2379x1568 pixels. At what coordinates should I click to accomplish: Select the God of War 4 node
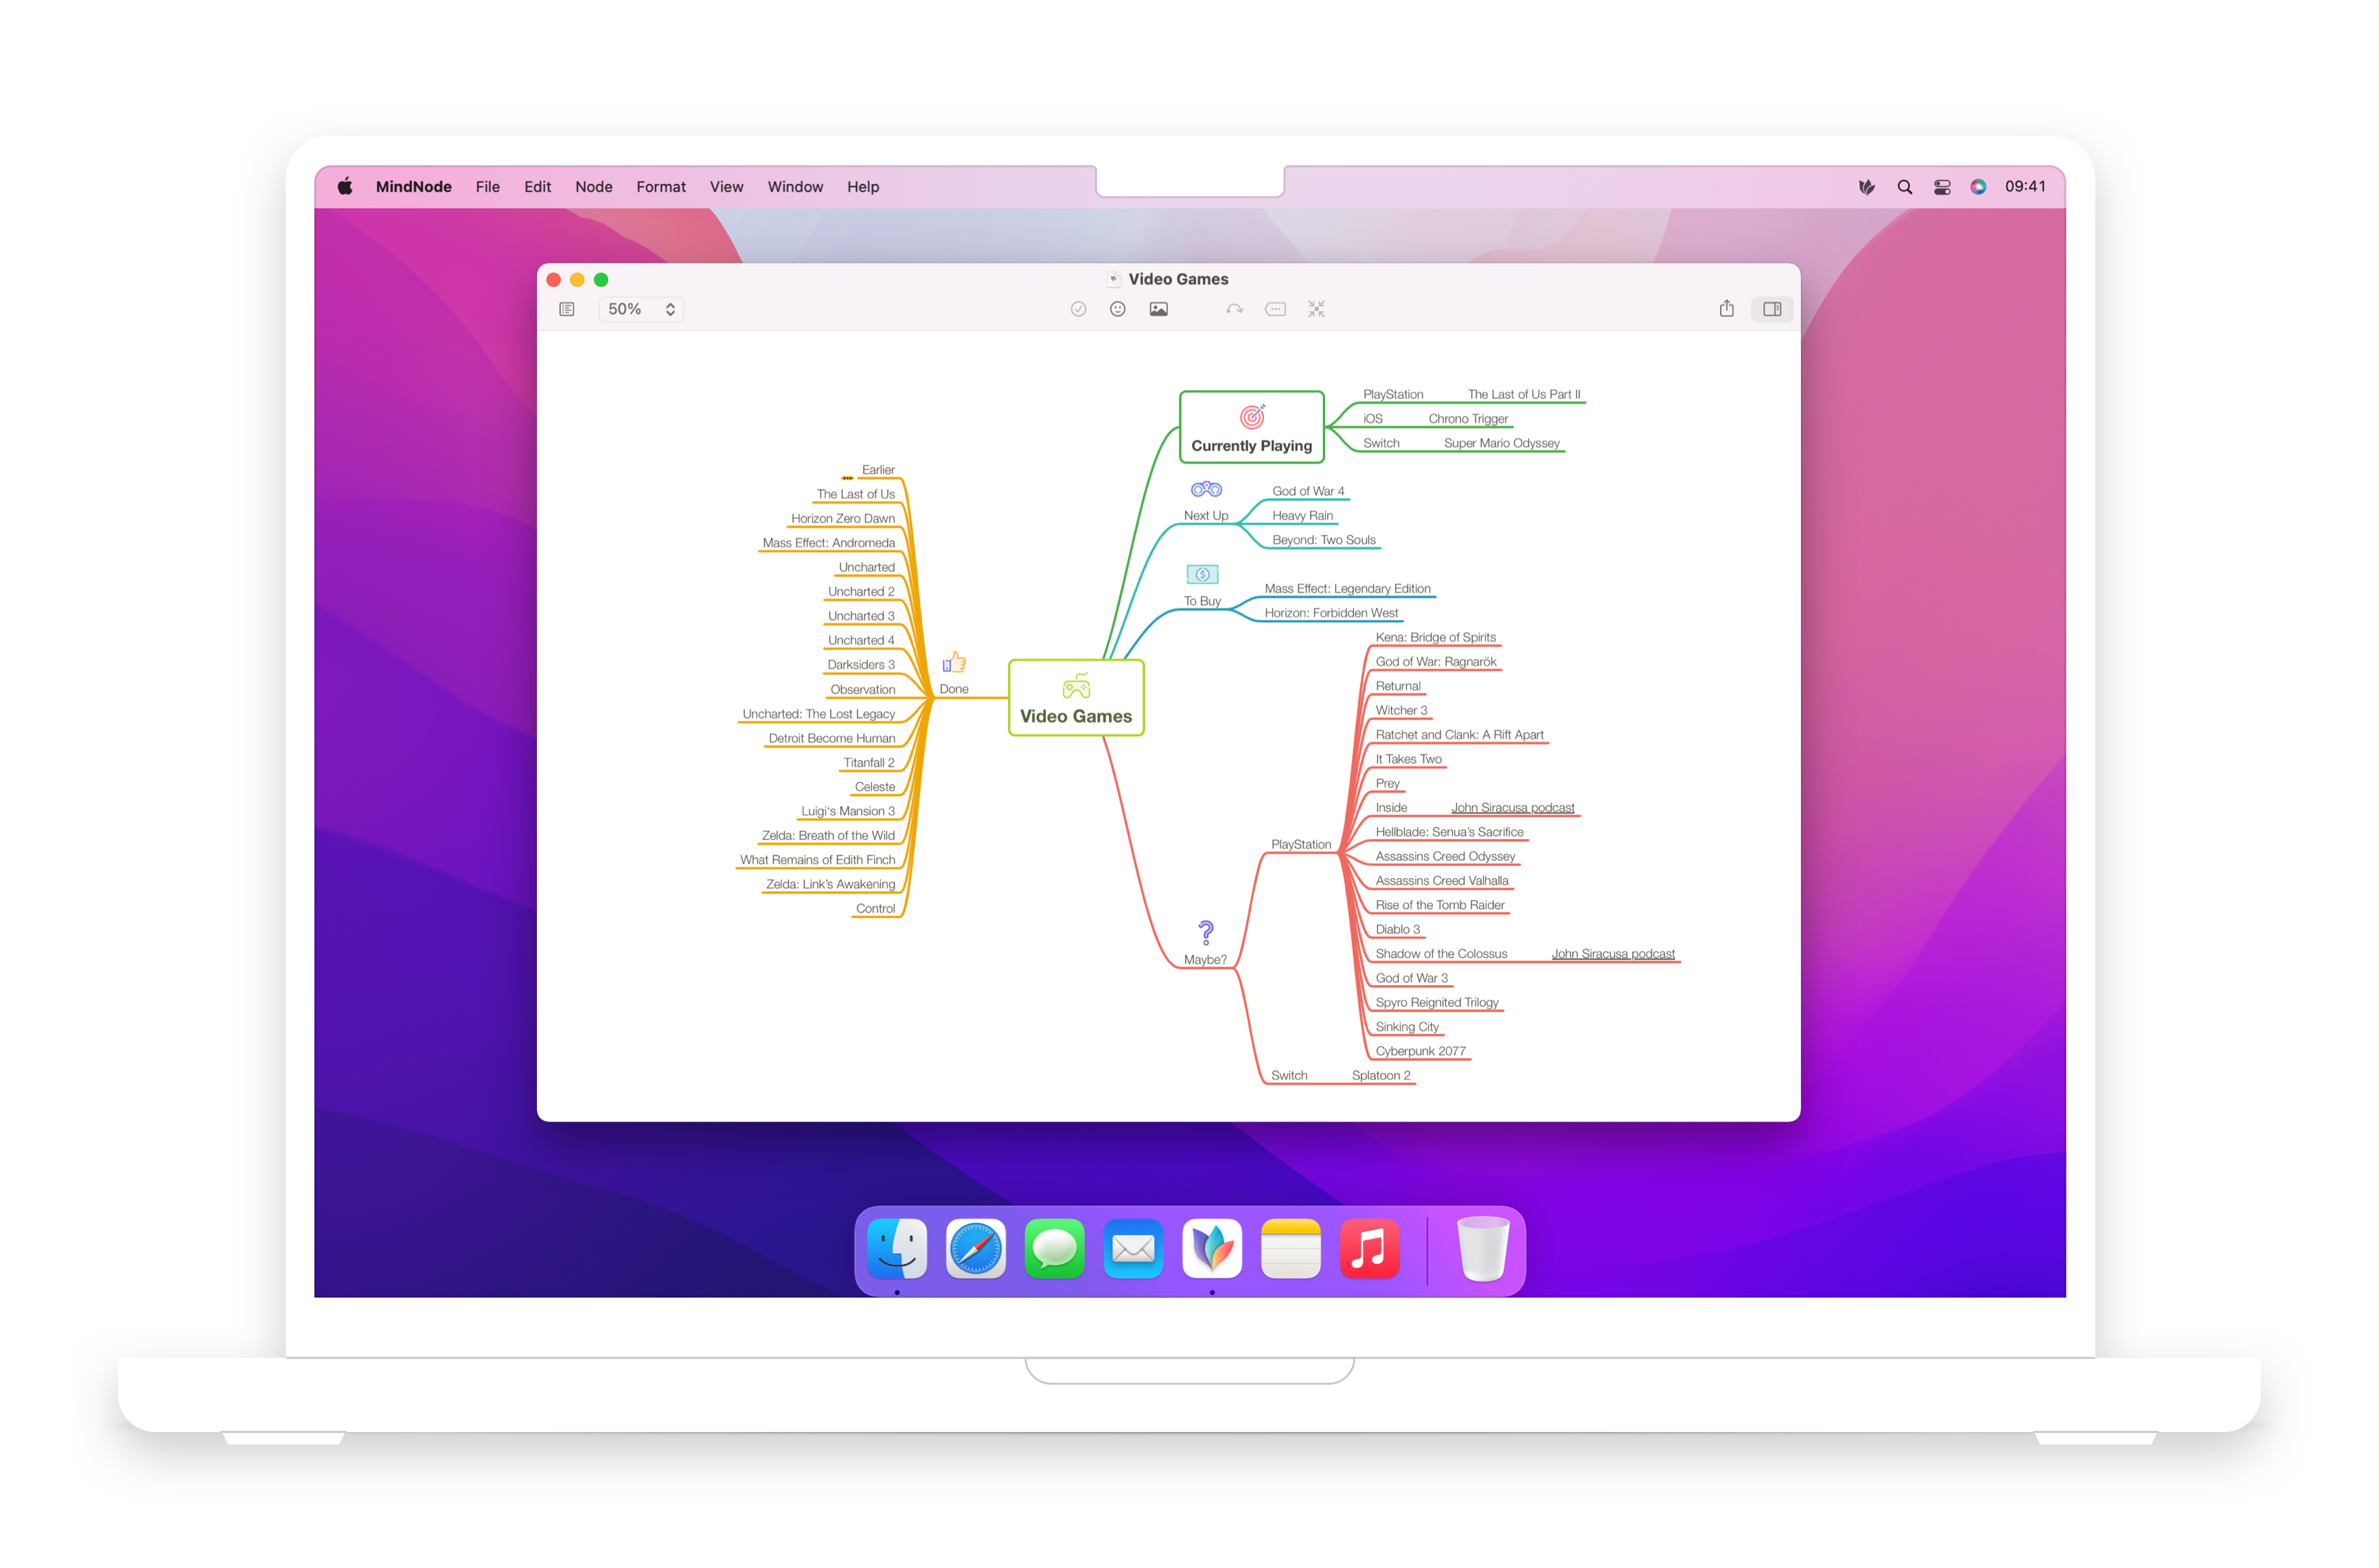1308,491
